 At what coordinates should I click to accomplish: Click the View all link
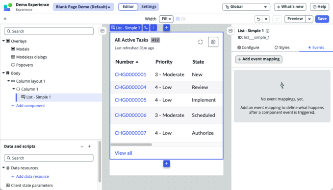click(124, 153)
